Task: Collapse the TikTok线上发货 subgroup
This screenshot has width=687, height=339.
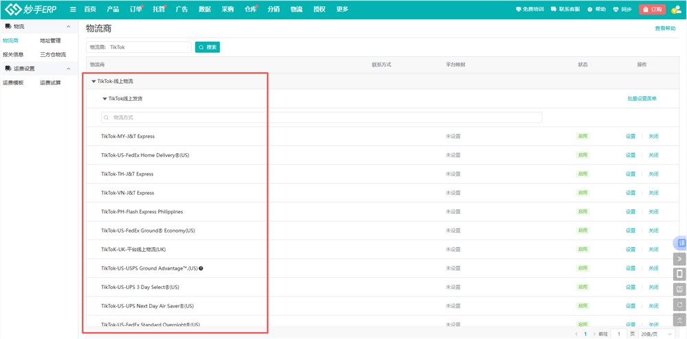Action: (105, 99)
